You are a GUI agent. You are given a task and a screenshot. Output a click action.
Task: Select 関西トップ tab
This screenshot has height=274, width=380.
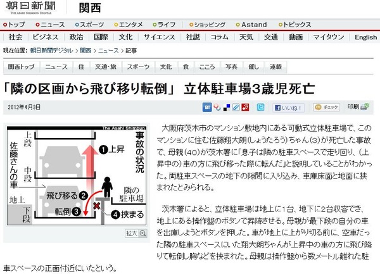tap(22, 67)
